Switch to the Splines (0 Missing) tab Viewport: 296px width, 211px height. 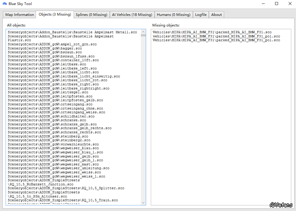91,15
